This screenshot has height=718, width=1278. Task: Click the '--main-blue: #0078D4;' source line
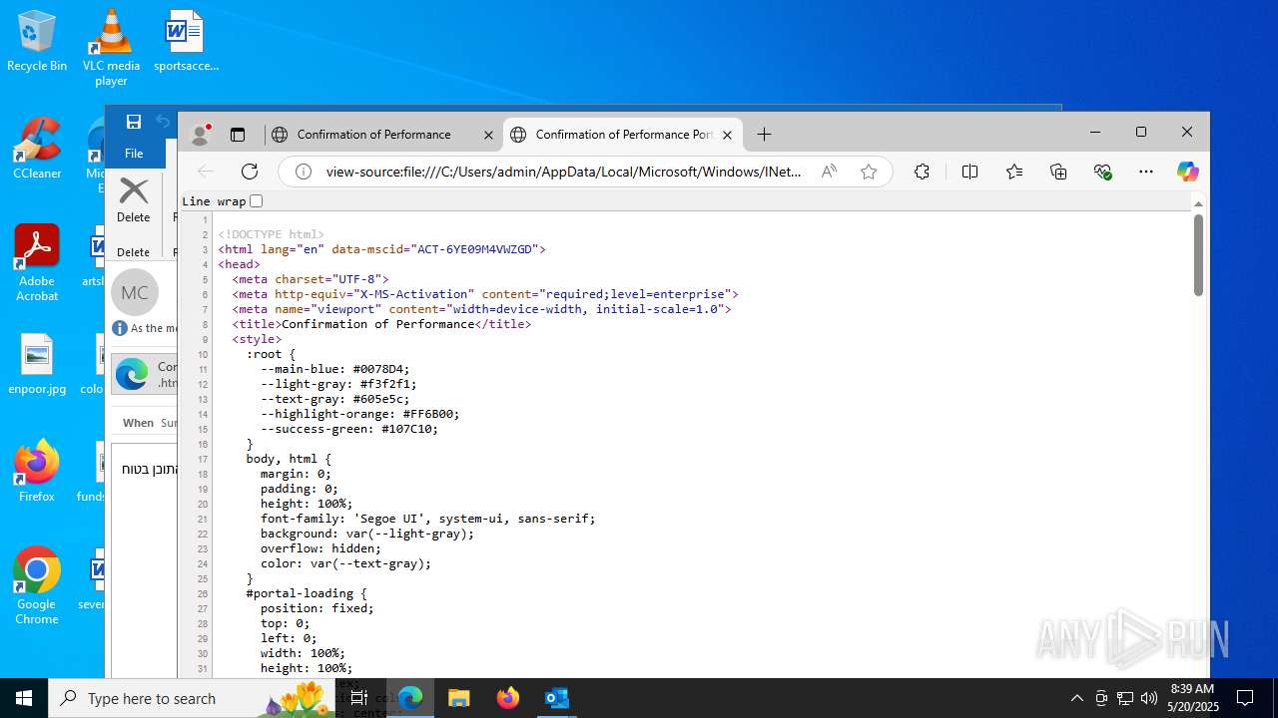pos(334,369)
